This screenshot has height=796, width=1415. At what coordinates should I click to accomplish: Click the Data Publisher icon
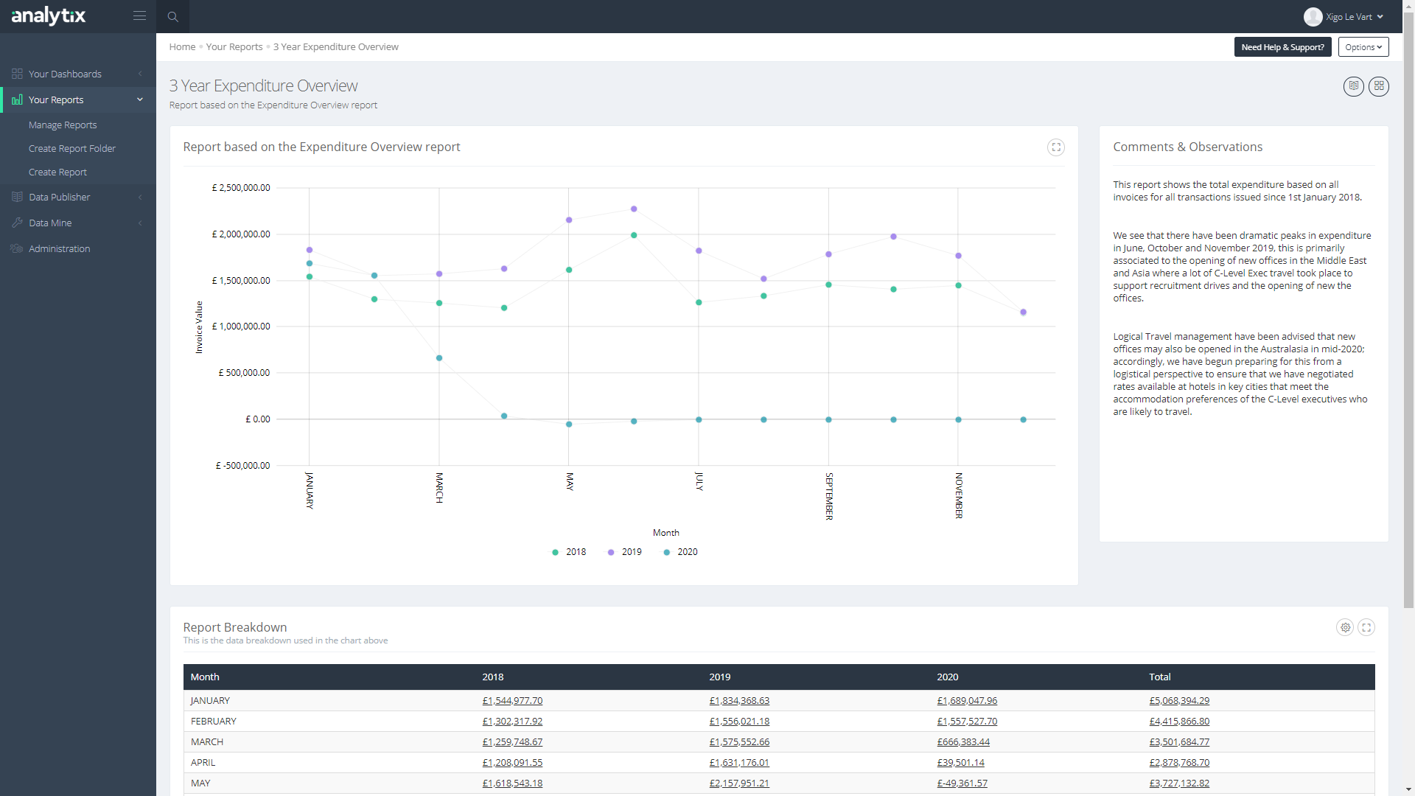click(17, 197)
